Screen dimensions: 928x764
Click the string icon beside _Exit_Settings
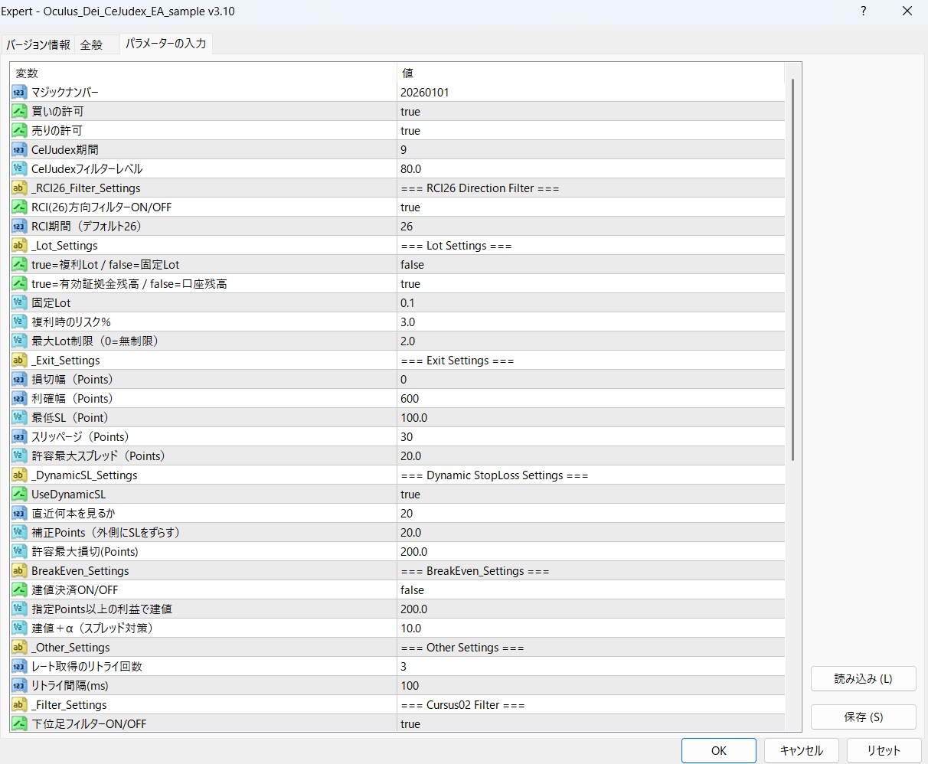[x=19, y=361]
